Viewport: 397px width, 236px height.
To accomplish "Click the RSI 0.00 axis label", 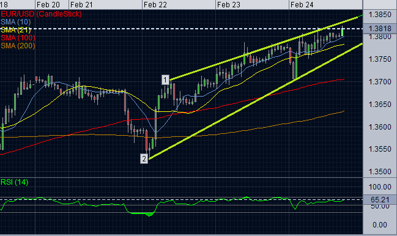I will pyautogui.click(x=380, y=224).
